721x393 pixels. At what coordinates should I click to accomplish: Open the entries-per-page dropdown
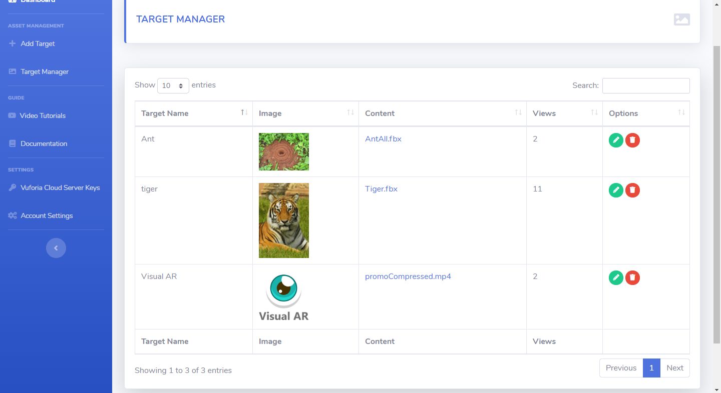(x=173, y=85)
